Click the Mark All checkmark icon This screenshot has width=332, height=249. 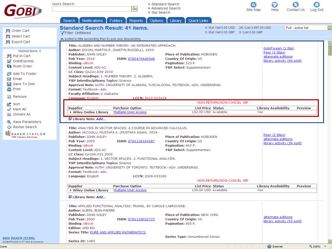9,110
